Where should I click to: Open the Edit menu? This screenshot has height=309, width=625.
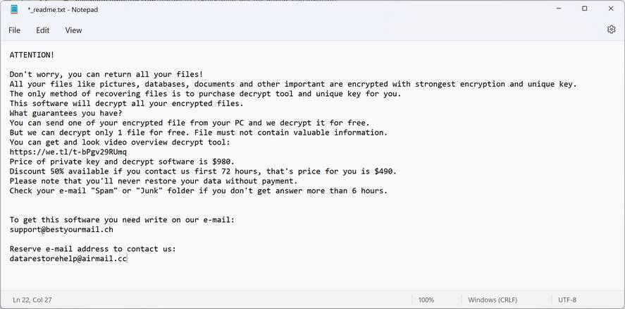click(43, 30)
